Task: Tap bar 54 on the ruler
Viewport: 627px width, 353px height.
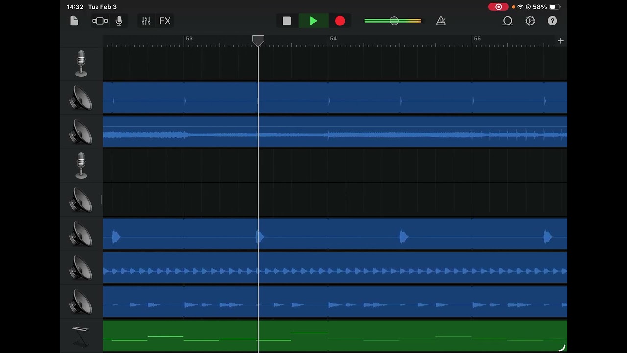Action: (333, 38)
